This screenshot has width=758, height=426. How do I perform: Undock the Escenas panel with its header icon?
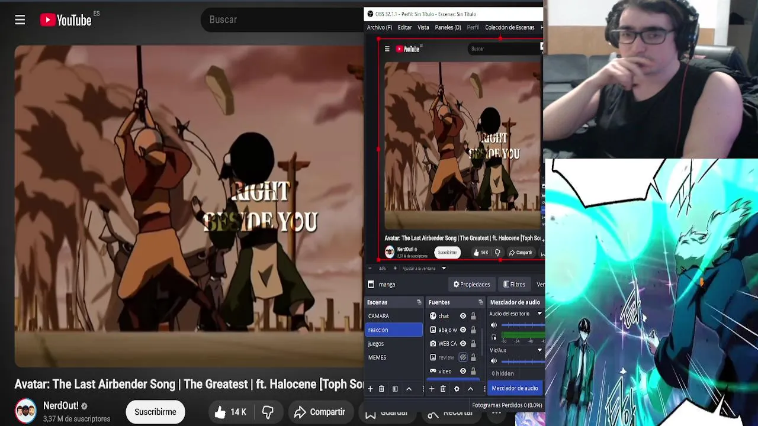(x=419, y=302)
